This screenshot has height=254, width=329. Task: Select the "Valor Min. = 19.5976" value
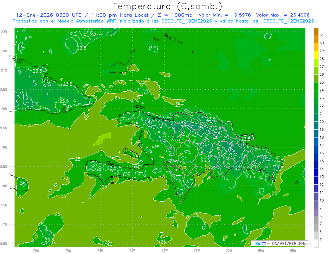point(225,15)
